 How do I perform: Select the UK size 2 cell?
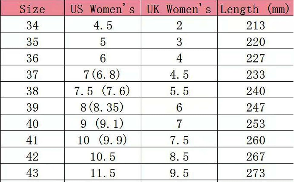(179, 24)
